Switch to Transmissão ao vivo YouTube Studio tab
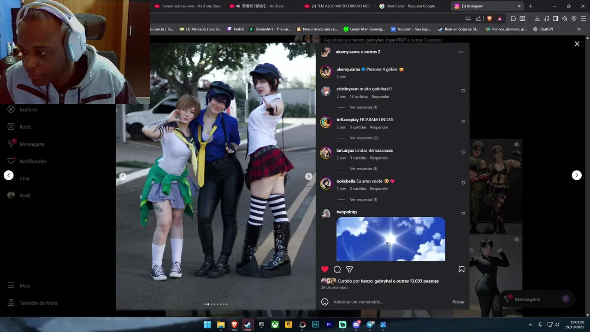Viewport: 590px width, 332px height. click(x=187, y=6)
